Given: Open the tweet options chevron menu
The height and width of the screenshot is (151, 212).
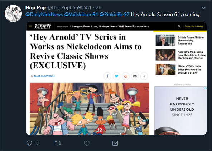Looking at the screenshot, I should pos(204,8).
